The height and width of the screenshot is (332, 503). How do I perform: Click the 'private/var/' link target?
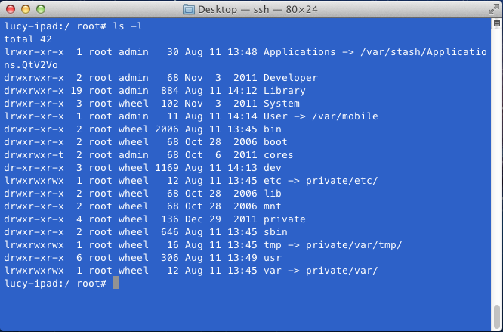pos(341,271)
